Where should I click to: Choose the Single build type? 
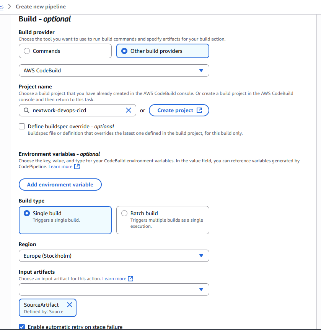27,213
